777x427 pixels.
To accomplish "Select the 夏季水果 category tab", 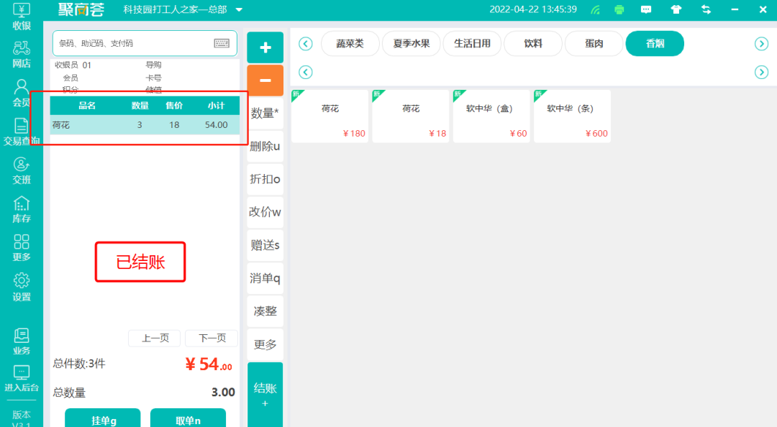I will [412, 44].
